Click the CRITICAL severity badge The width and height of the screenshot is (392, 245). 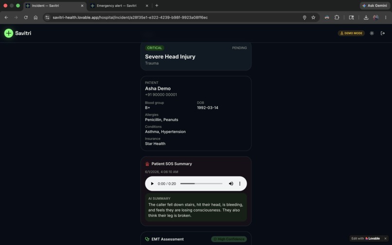155,48
